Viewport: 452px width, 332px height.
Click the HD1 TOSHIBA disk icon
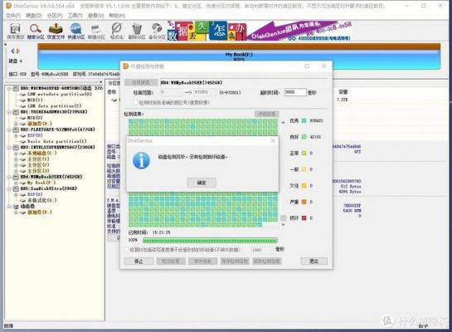(x=16, y=111)
